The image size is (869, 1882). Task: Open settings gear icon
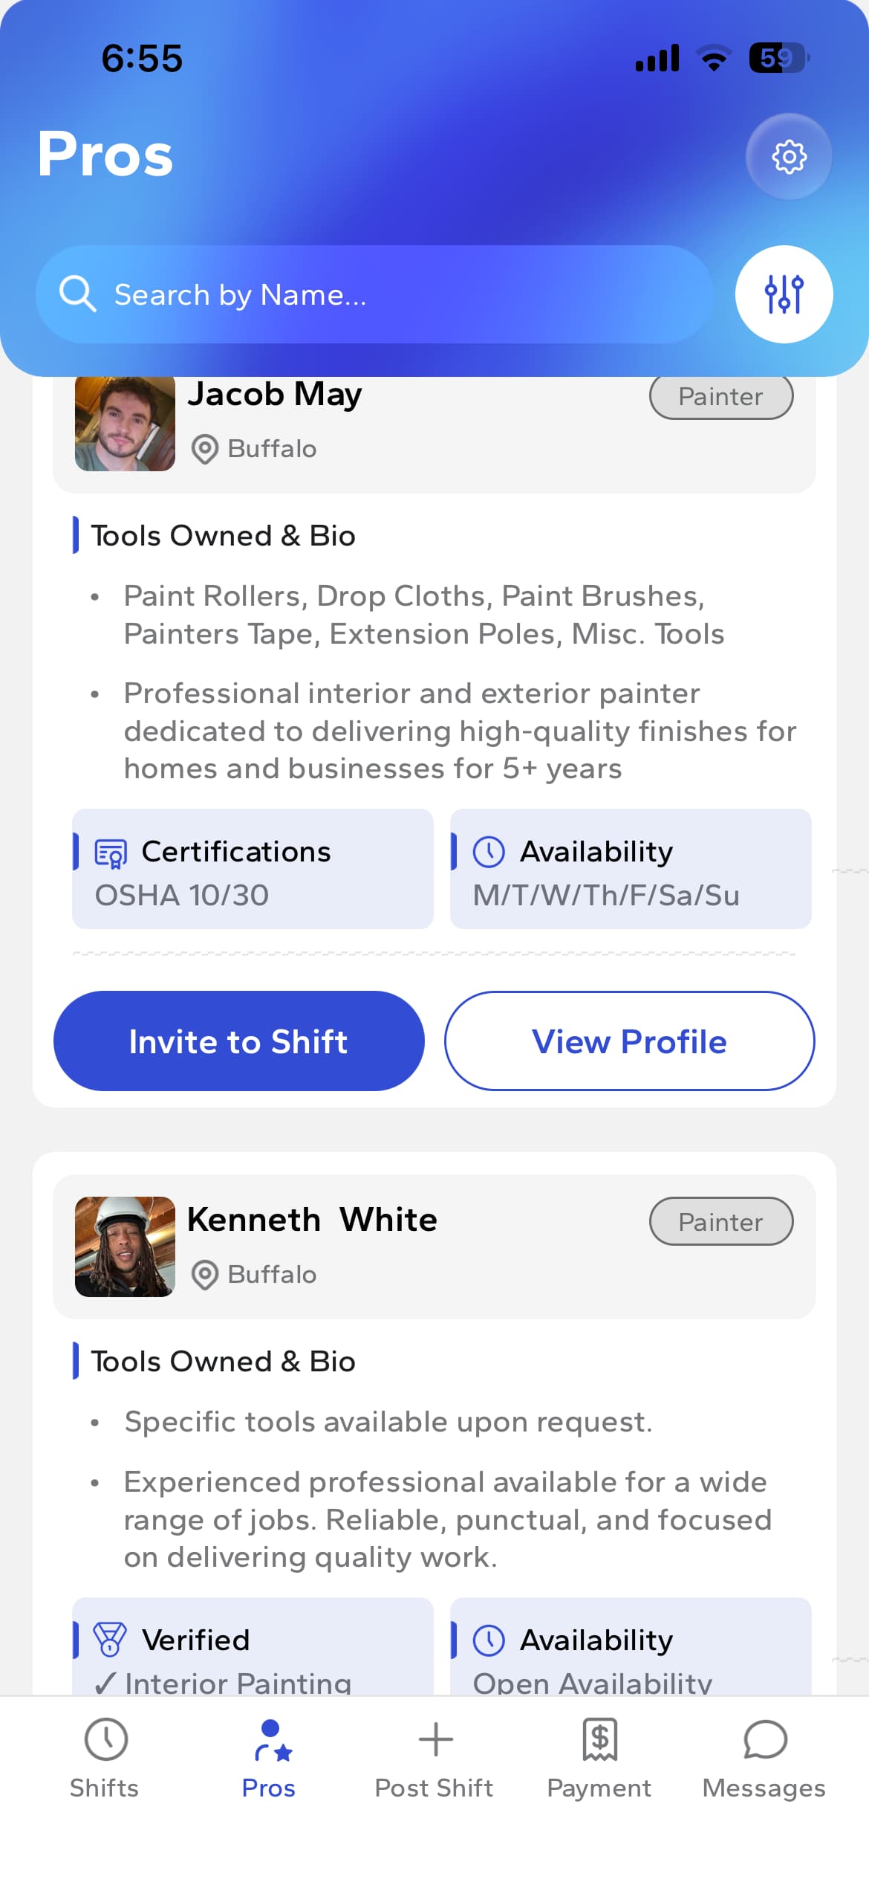(x=789, y=156)
